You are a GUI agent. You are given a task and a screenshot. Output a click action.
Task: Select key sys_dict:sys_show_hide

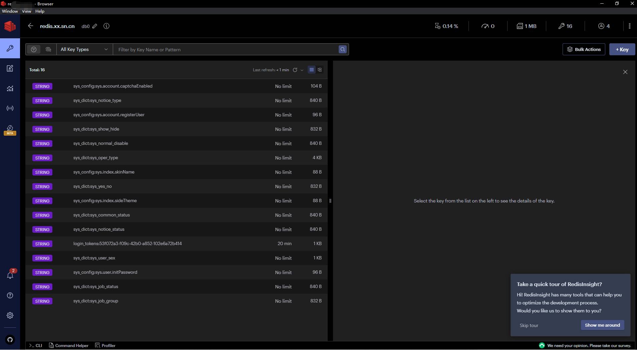click(177, 129)
